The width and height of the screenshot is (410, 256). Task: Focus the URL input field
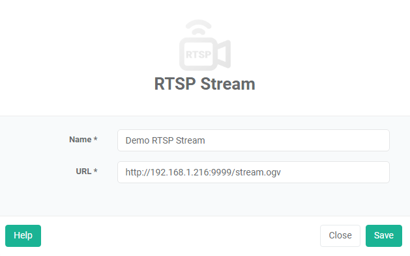pos(254,172)
